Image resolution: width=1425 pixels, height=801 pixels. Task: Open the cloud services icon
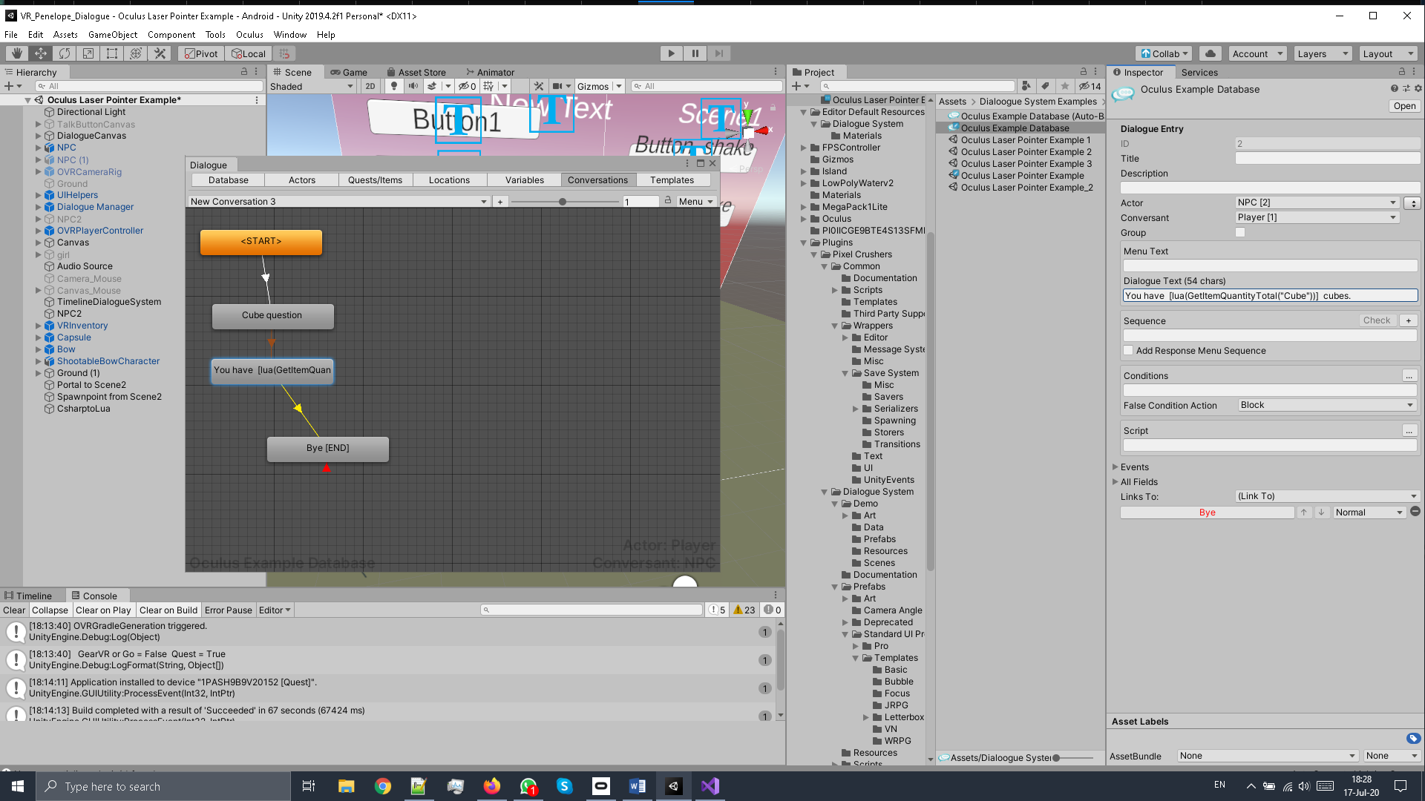point(1211,53)
